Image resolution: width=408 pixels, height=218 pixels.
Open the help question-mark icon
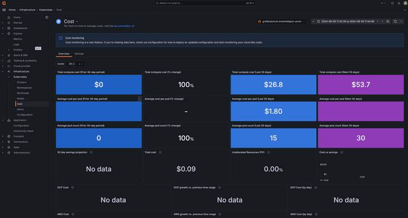tap(392, 3)
